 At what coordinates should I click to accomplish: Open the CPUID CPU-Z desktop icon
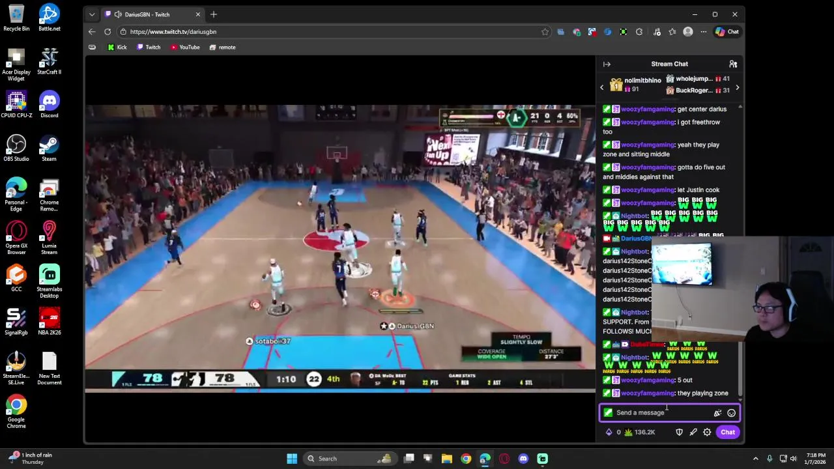click(x=16, y=105)
